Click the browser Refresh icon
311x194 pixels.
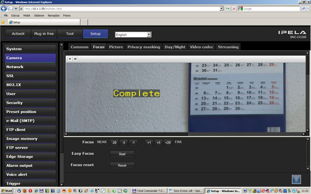pos(228,8)
